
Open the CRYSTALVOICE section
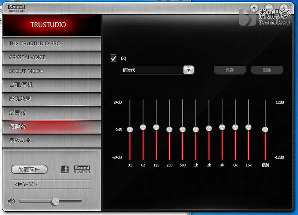pos(51,57)
